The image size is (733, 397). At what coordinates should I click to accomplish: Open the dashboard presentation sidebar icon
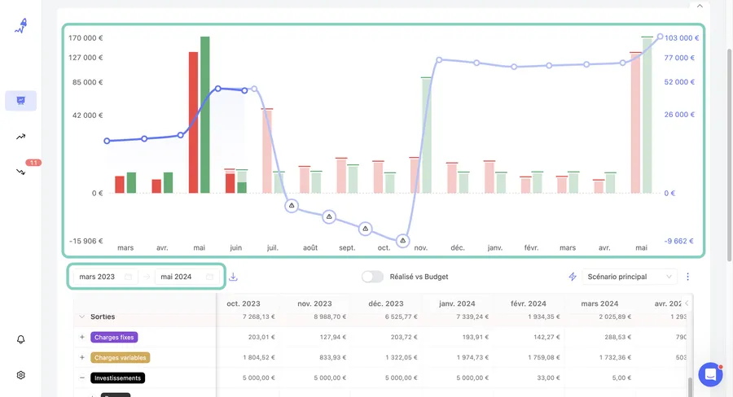click(21, 100)
